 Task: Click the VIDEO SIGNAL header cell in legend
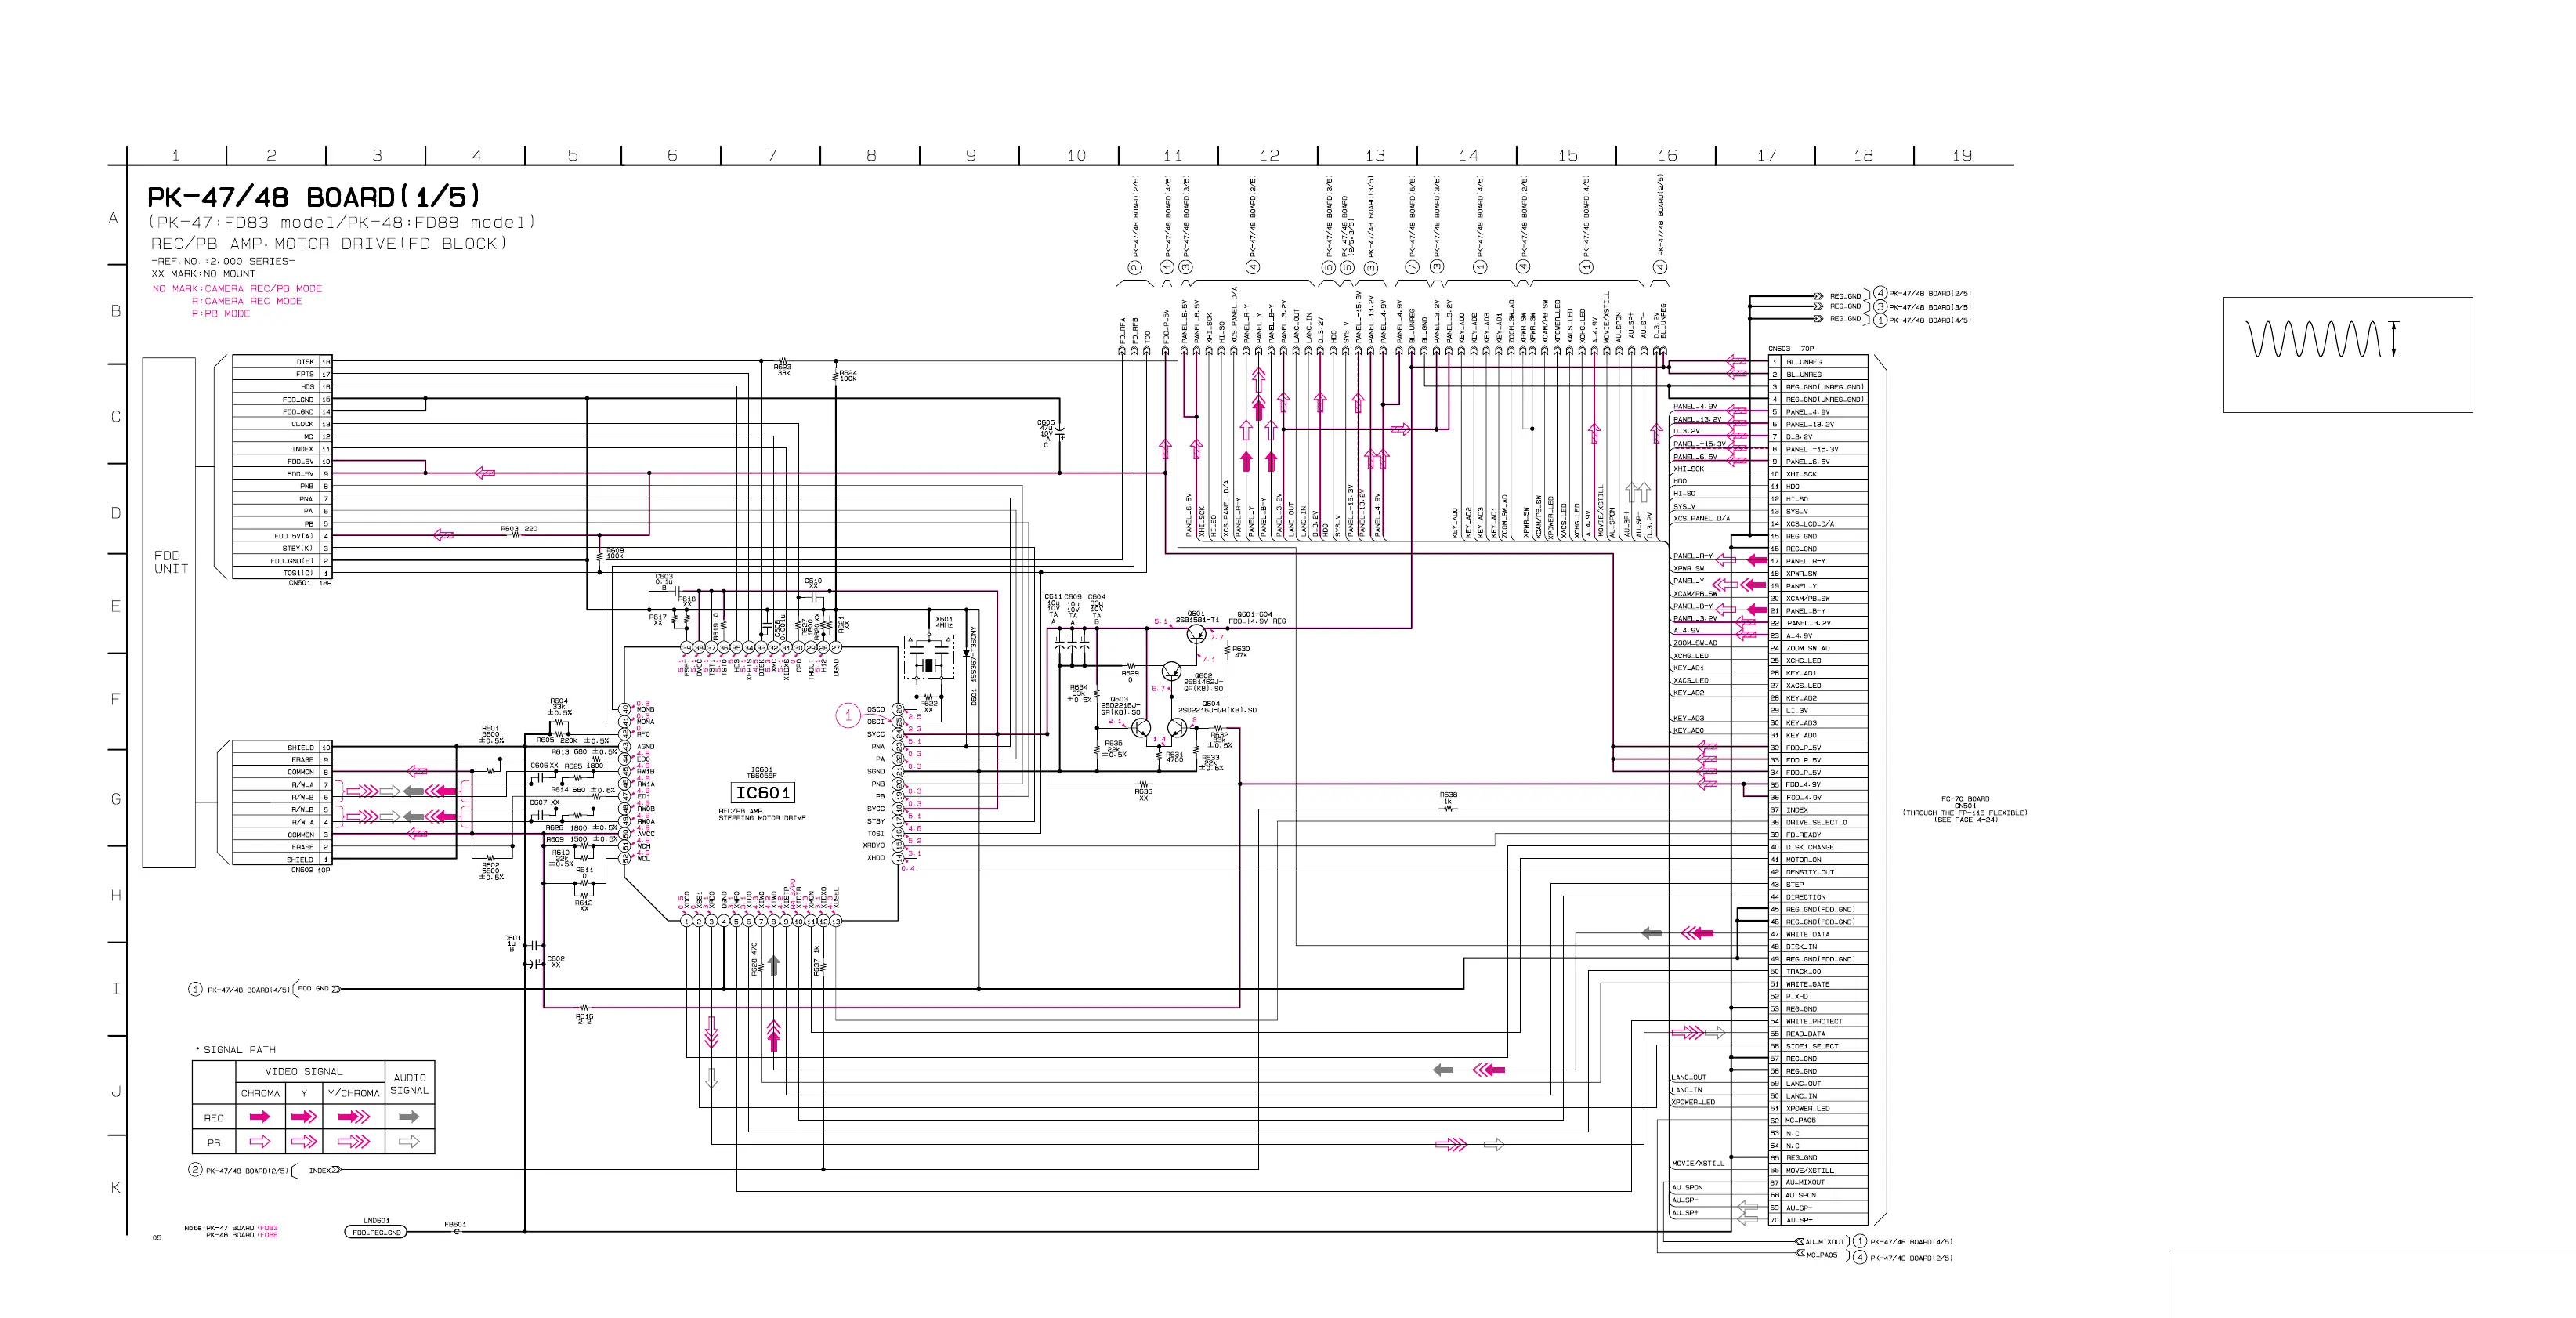(303, 1071)
